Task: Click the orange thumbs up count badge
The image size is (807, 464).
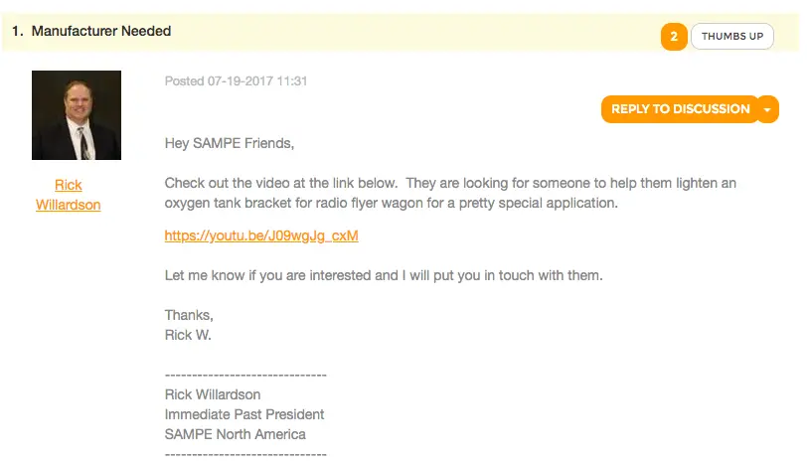Action: [x=674, y=37]
